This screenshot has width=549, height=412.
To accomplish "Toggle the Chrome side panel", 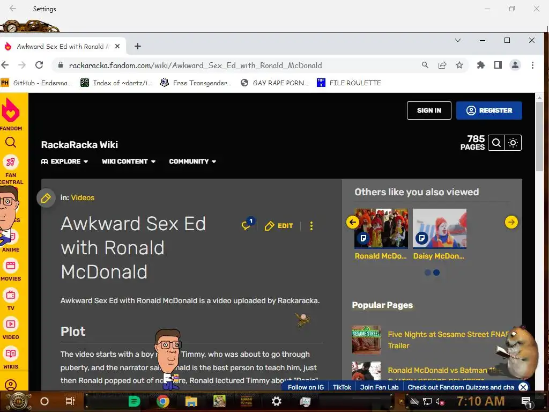I will [x=498, y=65].
